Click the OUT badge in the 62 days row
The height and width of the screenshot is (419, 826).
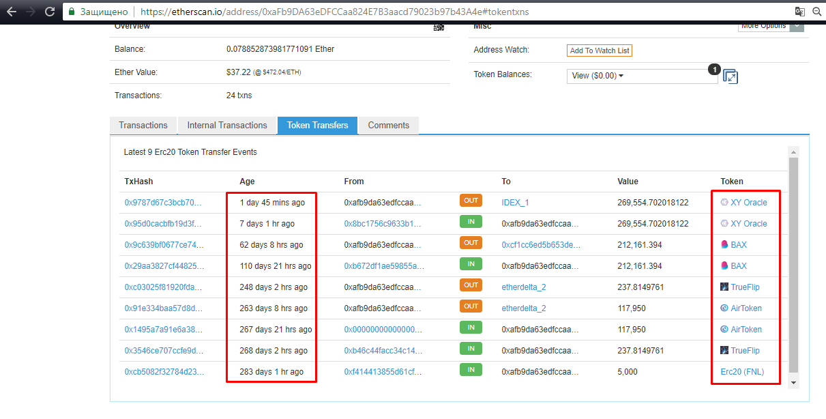(x=471, y=243)
